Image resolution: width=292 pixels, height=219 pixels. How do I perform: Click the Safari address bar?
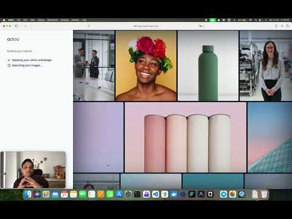tap(145, 26)
